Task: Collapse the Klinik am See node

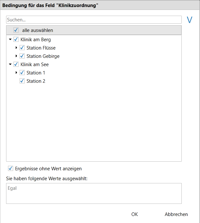Action: (10, 65)
